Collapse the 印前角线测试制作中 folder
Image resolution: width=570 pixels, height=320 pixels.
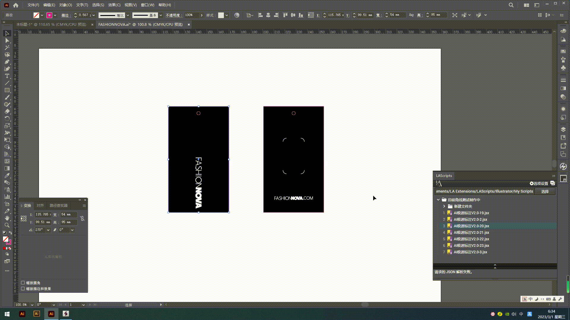[x=438, y=200]
